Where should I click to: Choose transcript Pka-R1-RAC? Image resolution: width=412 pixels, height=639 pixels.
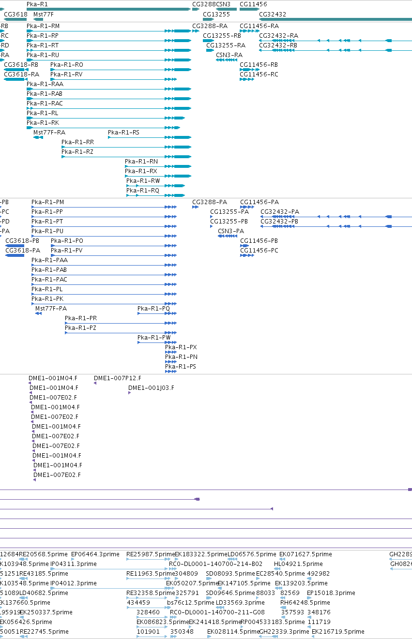tap(45, 104)
